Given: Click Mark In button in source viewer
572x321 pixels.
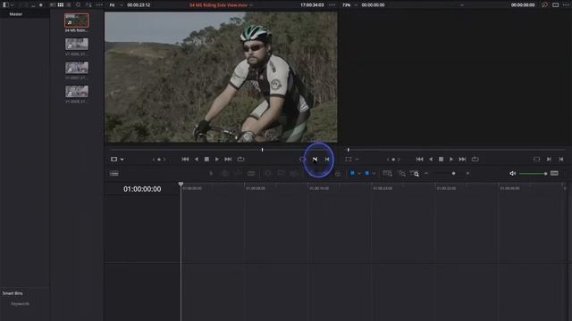Looking at the screenshot, I should pyautogui.click(x=315, y=159).
